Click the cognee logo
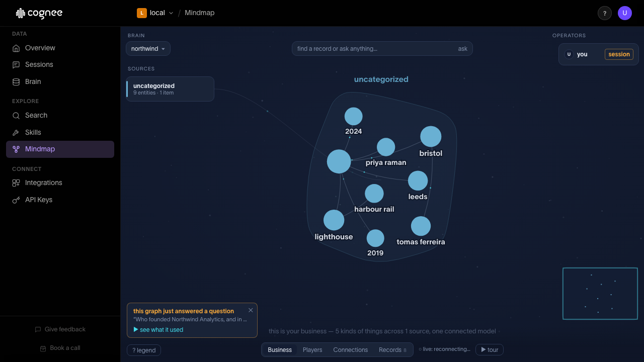The width and height of the screenshot is (644, 362). pyautogui.click(x=39, y=13)
